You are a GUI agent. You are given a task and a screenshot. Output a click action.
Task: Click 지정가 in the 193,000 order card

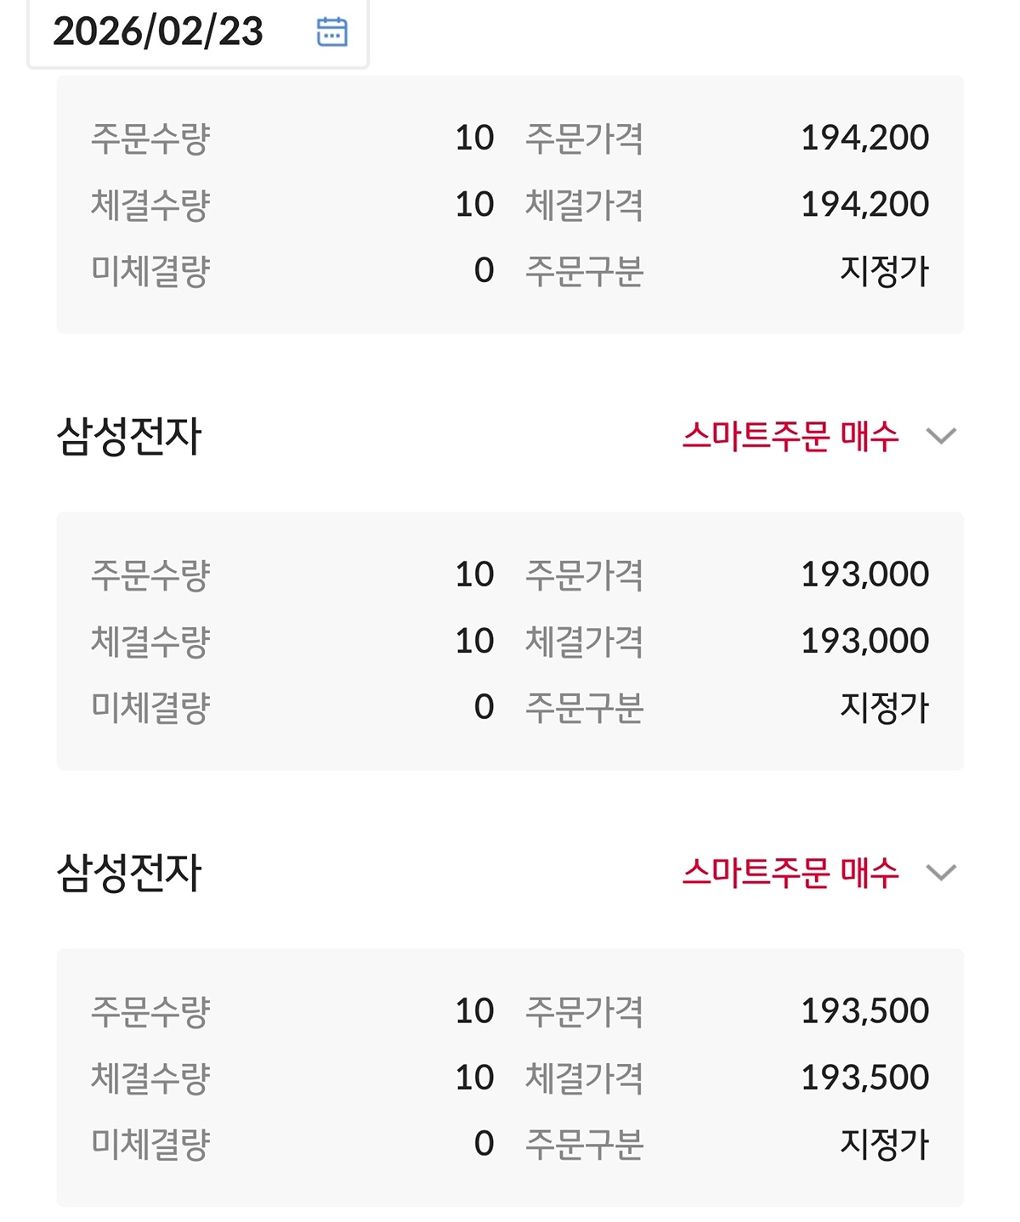[x=884, y=707]
